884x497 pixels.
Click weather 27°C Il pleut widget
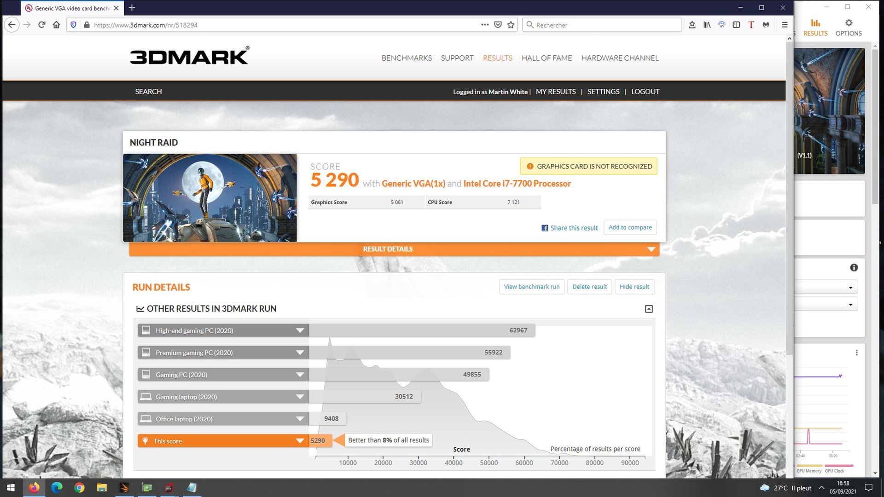click(785, 488)
